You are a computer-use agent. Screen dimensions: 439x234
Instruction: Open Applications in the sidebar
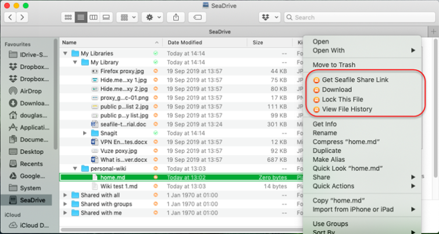28,128
